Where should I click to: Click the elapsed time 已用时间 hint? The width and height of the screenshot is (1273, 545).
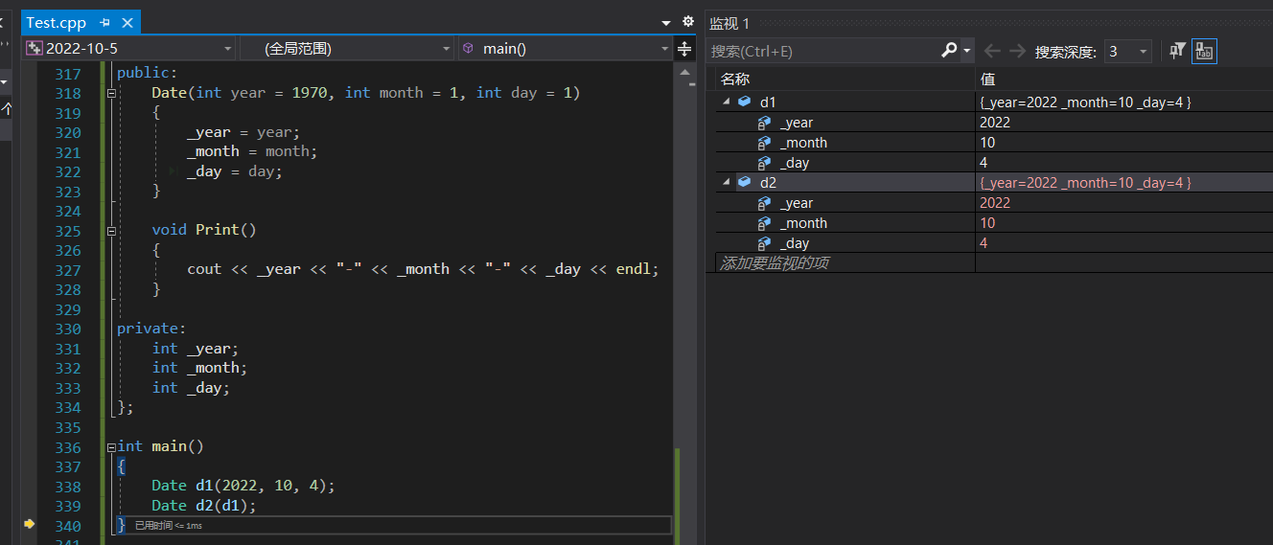168,526
